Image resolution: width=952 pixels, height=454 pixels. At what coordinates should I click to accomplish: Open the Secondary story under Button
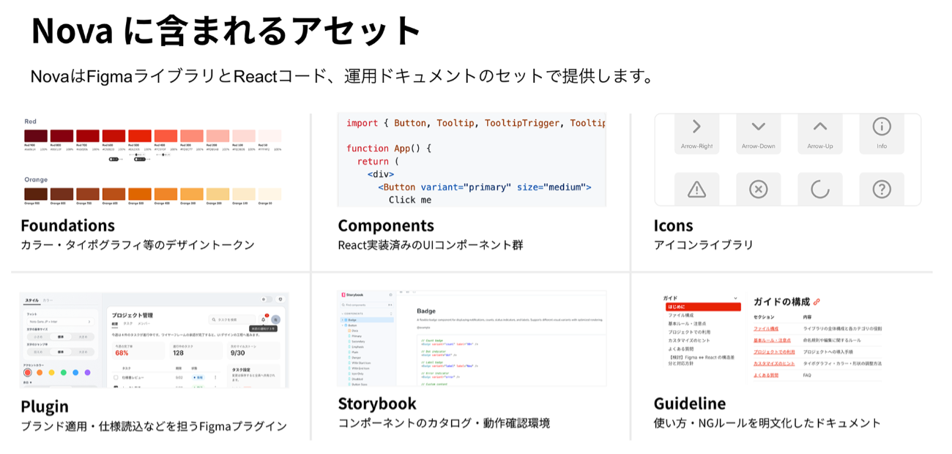click(358, 341)
